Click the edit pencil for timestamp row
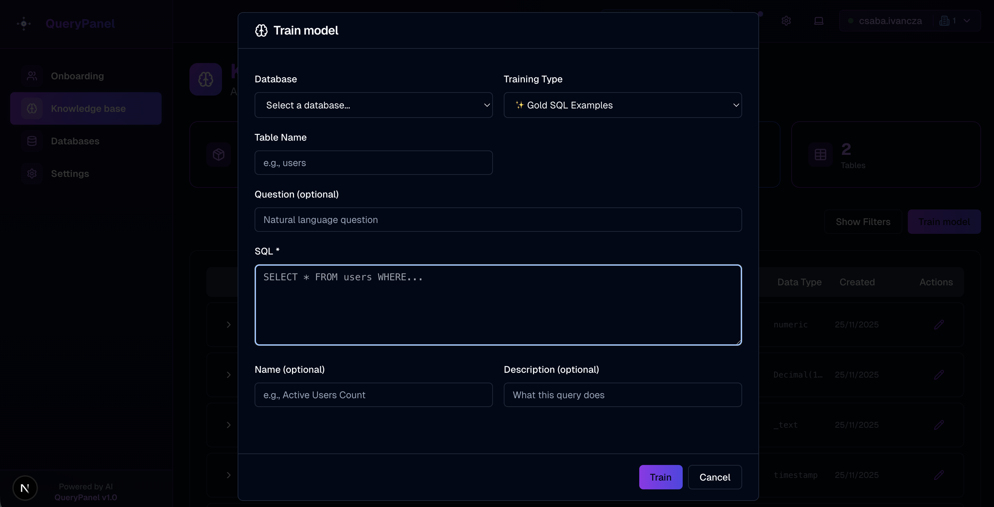Viewport: 994px width, 507px height. 939,475
